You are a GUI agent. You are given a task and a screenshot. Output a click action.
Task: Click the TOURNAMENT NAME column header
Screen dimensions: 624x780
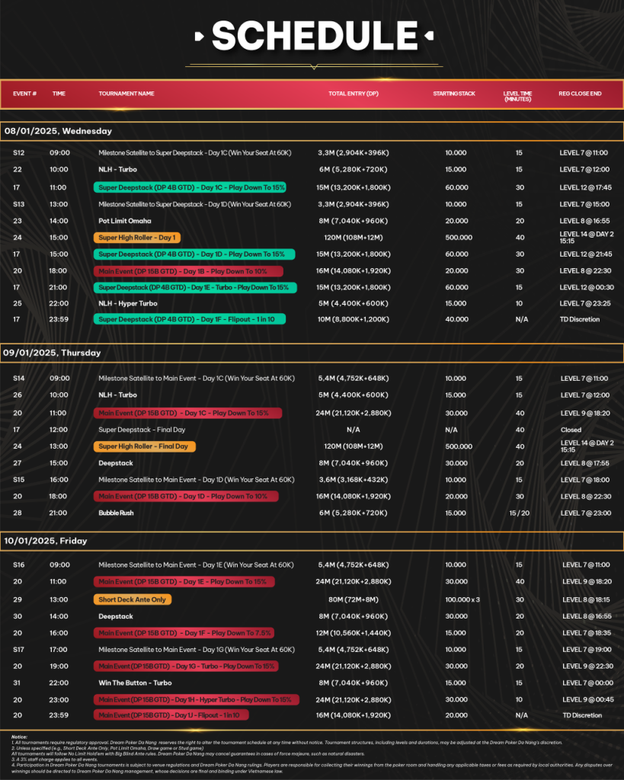click(x=126, y=94)
